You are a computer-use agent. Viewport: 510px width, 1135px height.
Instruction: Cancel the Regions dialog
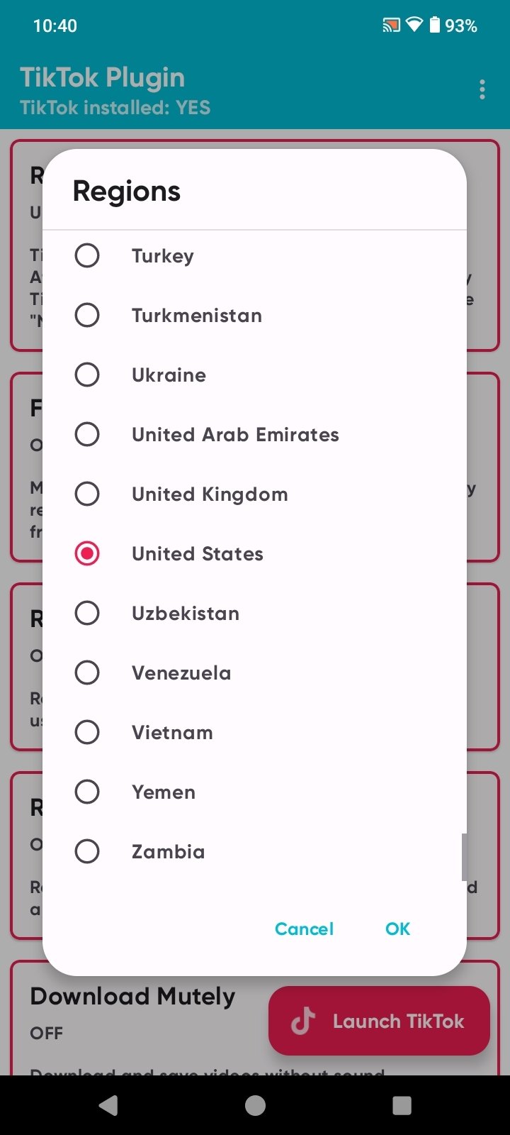(304, 929)
